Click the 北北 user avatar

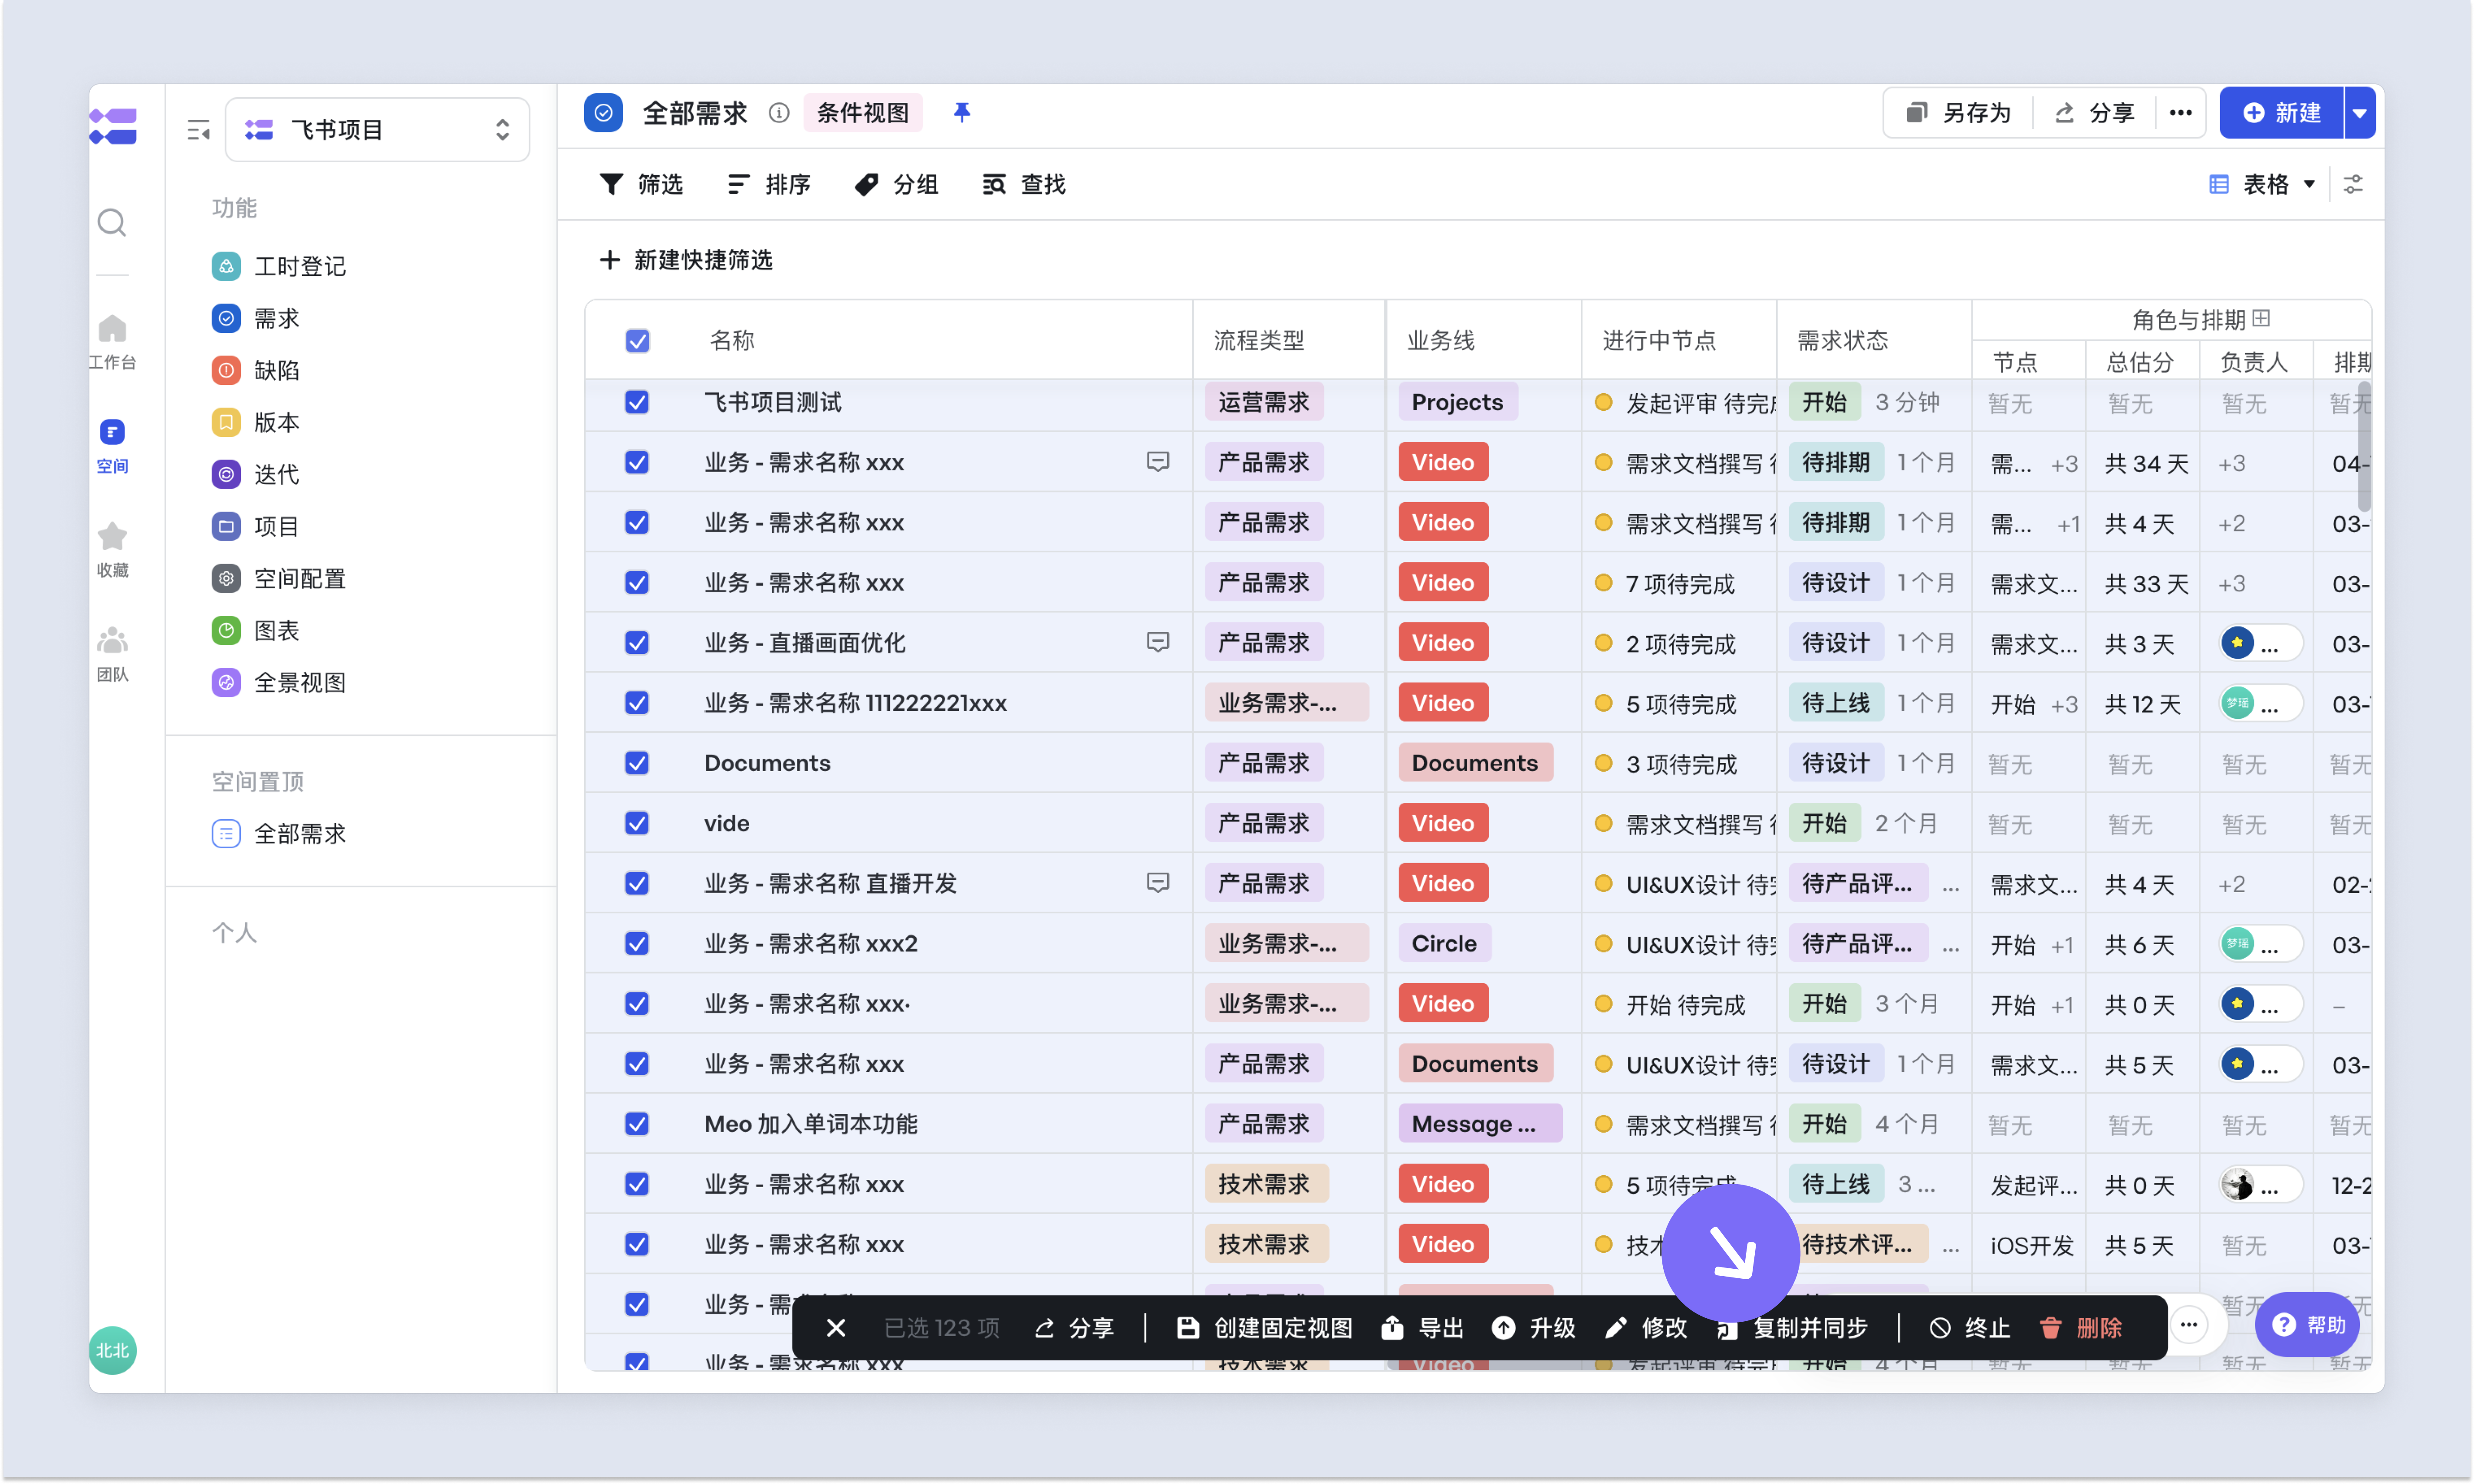[112, 1351]
